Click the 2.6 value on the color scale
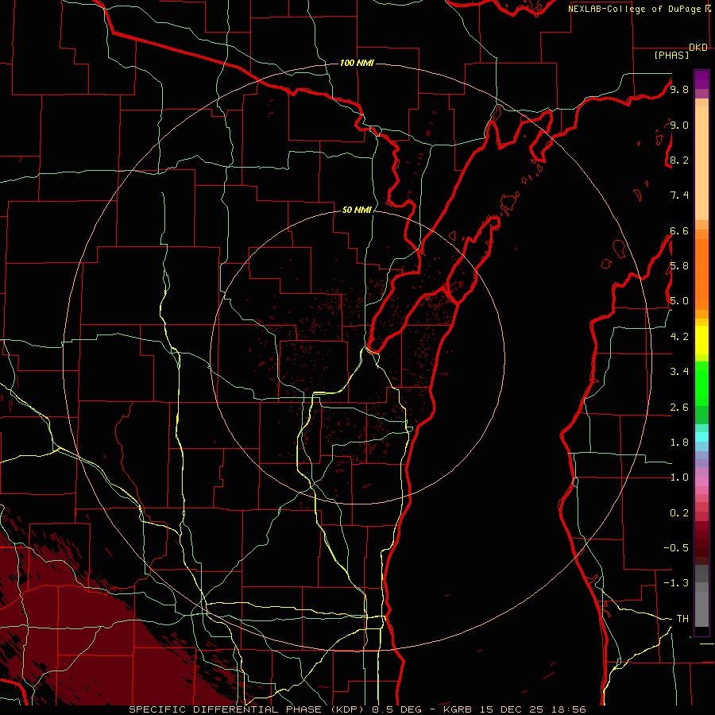 (679, 408)
